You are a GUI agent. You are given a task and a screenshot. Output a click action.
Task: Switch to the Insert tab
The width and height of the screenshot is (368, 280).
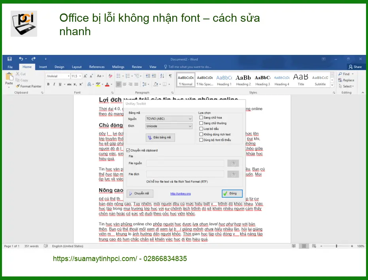pos(43,67)
